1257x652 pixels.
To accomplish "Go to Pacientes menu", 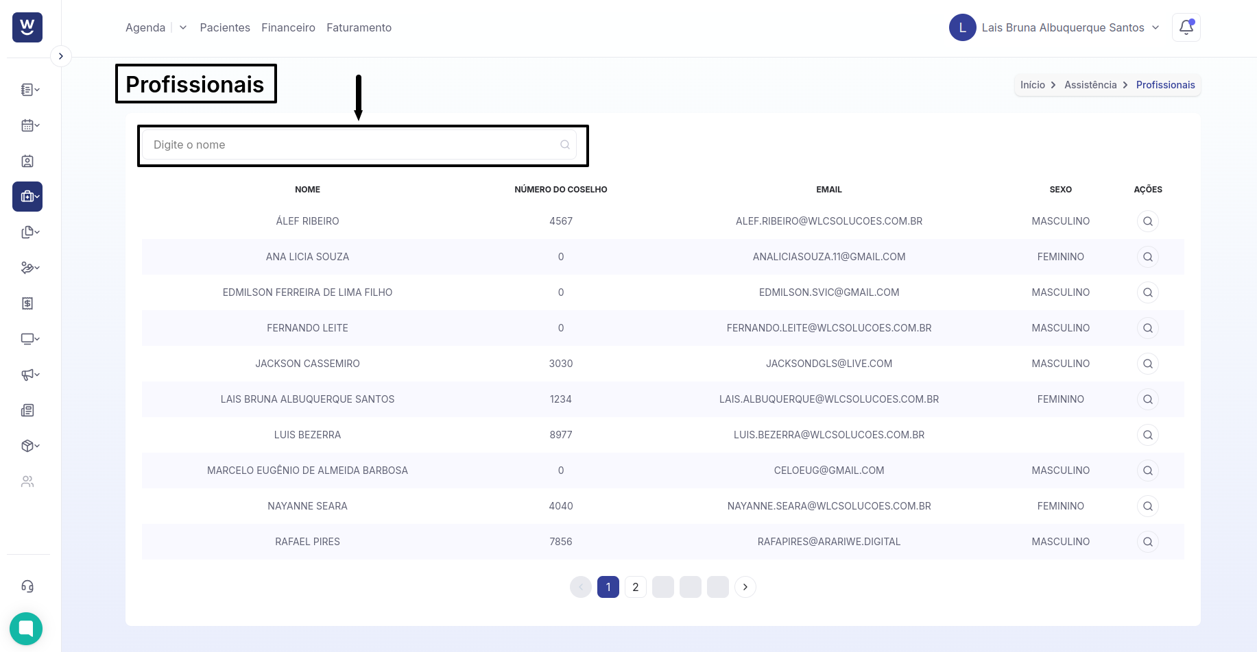I will pos(225,27).
